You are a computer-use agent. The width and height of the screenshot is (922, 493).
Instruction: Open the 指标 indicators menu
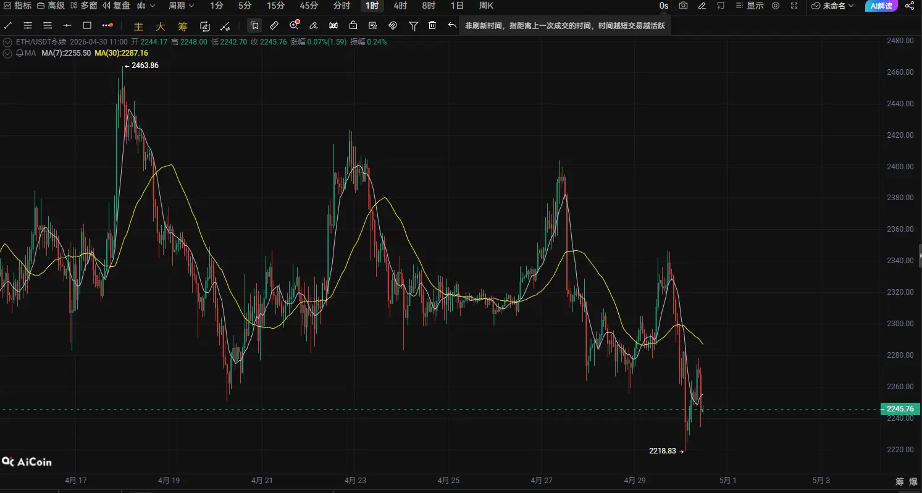coord(17,6)
